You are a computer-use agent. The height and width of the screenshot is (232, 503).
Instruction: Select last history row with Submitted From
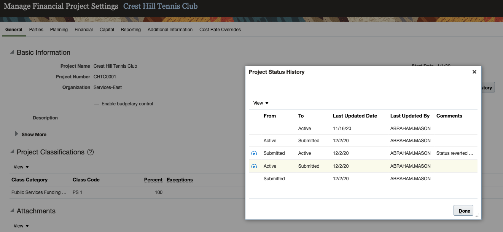[363, 179]
